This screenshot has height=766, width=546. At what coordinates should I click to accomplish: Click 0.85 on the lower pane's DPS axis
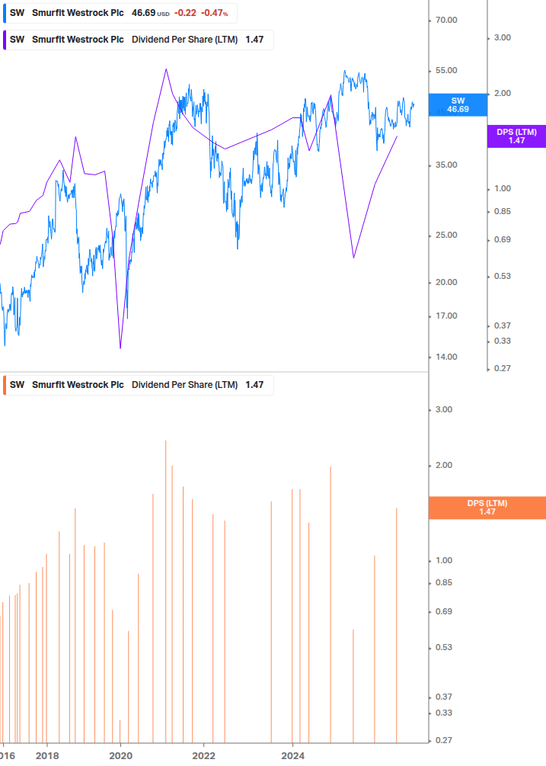pyautogui.click(x=444, y=583)
